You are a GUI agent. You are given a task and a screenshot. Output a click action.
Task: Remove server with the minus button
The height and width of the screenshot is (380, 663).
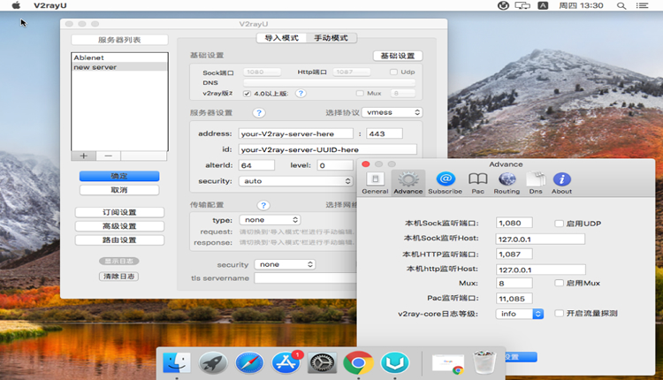coord(108,156)
